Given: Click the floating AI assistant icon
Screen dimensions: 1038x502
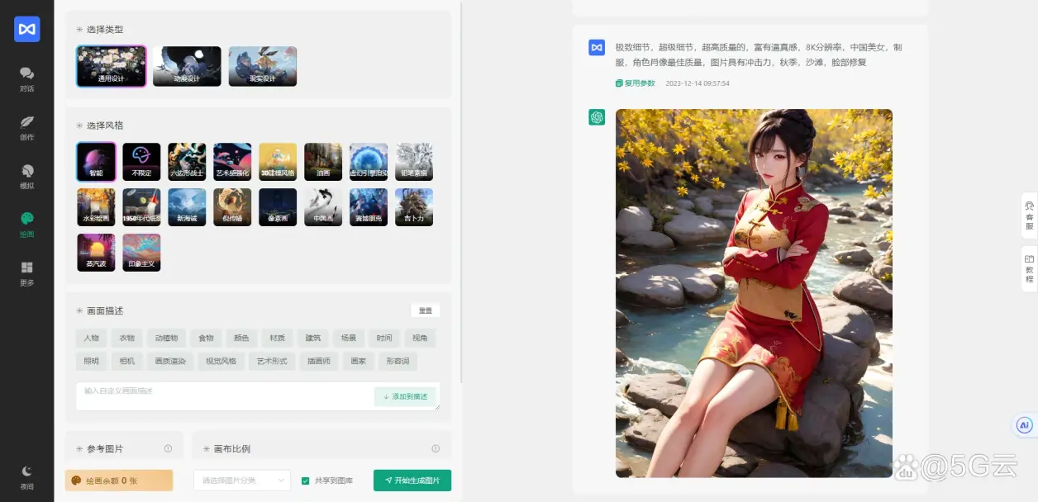Looking at the screenshot, I should point(1025,425).
